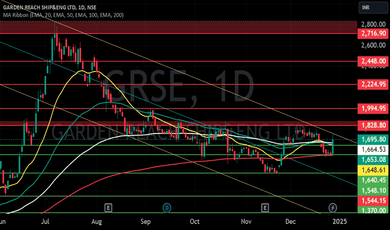Click the Dec label on time axis

coord(290,221)
